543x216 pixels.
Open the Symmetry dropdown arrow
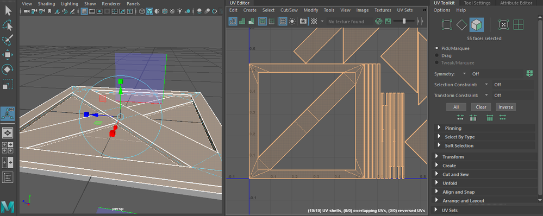click(464, 74)
